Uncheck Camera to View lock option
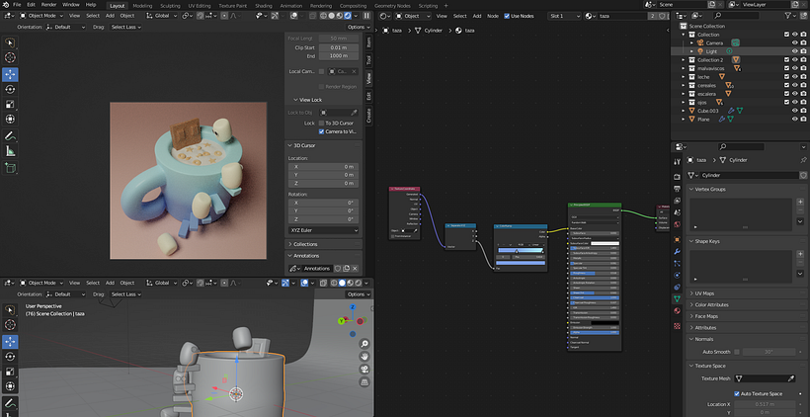 (x=322, y=131)
